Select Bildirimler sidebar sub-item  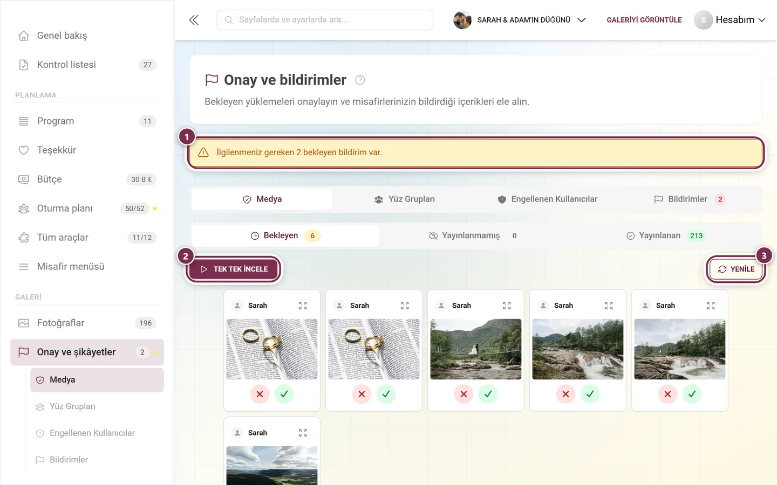[x=97, y=460]
